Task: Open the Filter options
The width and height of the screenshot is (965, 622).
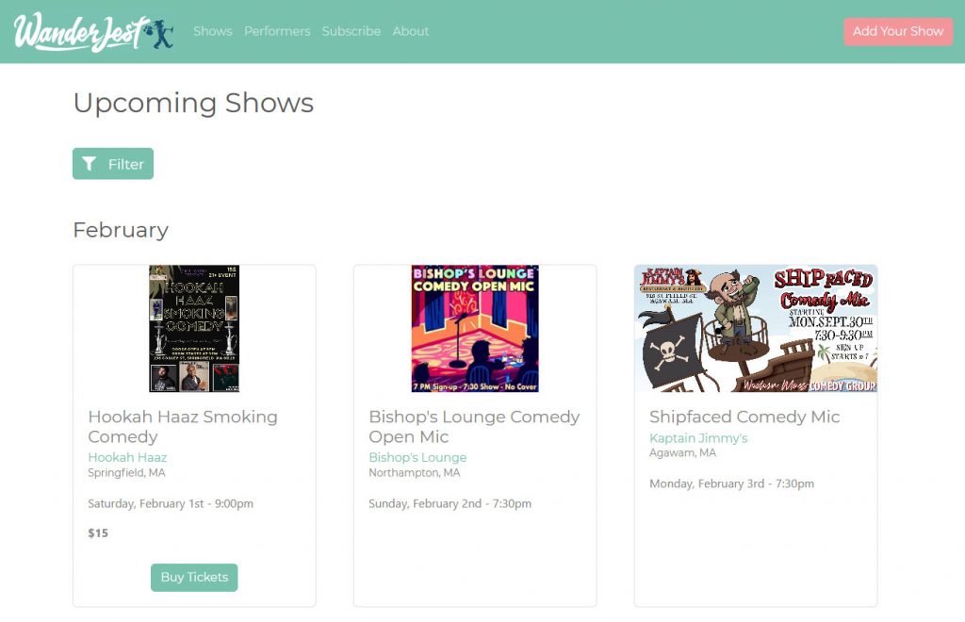Action: coord(113,164)
